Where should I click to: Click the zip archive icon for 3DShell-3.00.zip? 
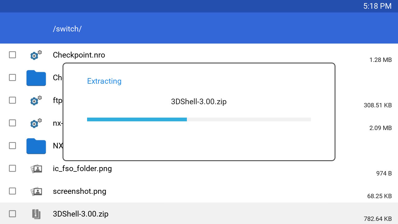click(36, 214)
